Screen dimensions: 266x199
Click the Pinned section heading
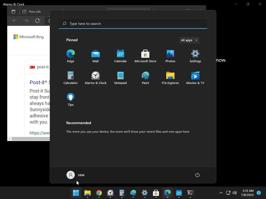tap(72, 40)
